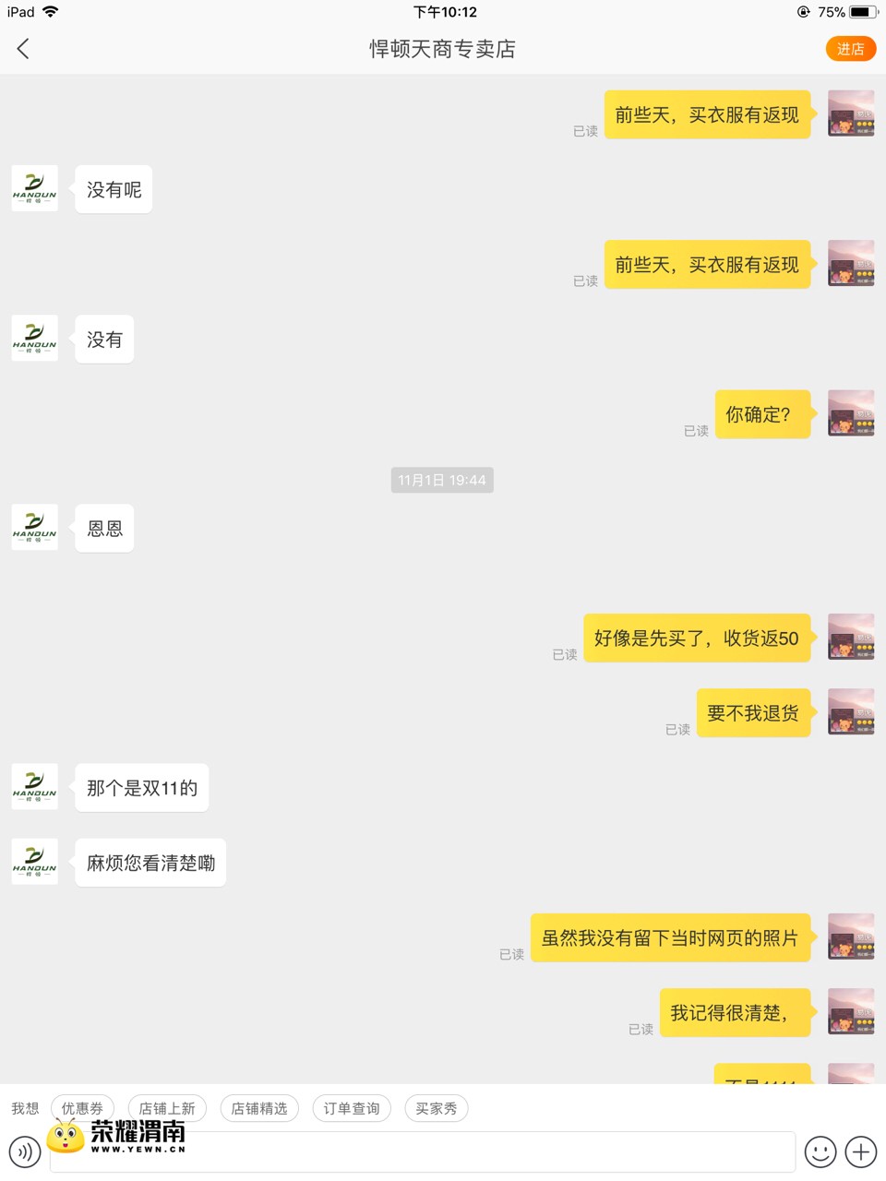The width and height of the screenshot is (886, 1181).
Task: Open my avatar beside 要不我退货
Action: tap(851, 711)
